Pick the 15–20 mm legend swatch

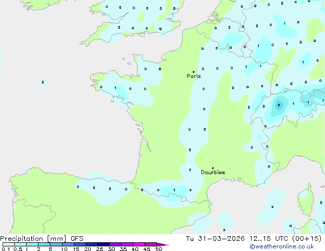point(80,244)
